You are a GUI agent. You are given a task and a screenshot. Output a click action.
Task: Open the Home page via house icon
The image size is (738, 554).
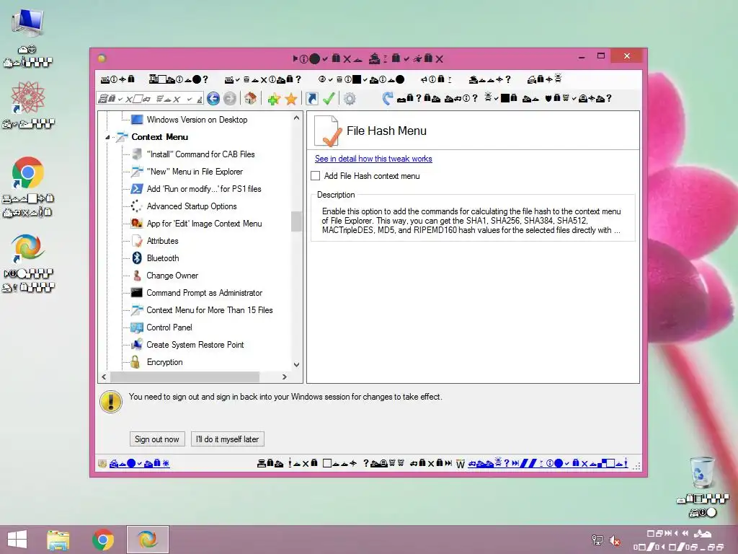tap(250, 98)
